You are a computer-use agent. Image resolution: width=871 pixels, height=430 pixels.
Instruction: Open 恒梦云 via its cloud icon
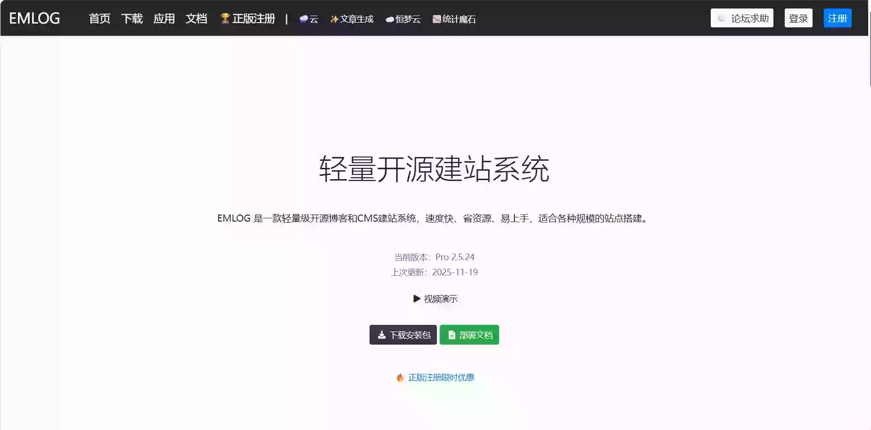pyautogui.click(x=389, y=20)
